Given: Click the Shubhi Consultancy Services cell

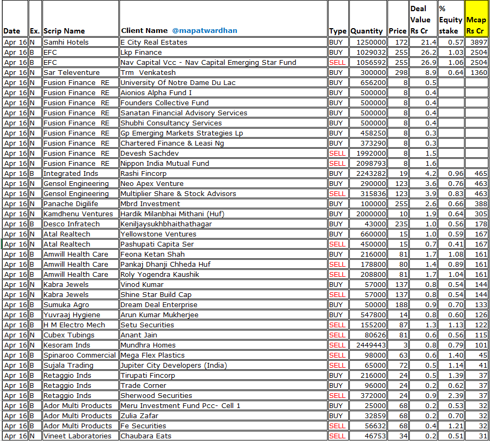Looking at the screenshot, I should click(x=223, y=123).
